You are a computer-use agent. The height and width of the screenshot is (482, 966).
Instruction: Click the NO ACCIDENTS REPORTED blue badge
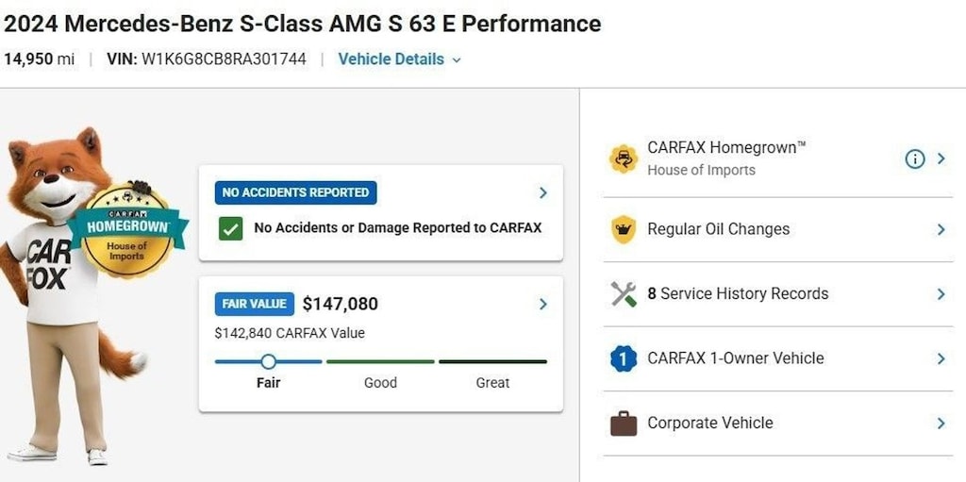[x=295, y=193]
